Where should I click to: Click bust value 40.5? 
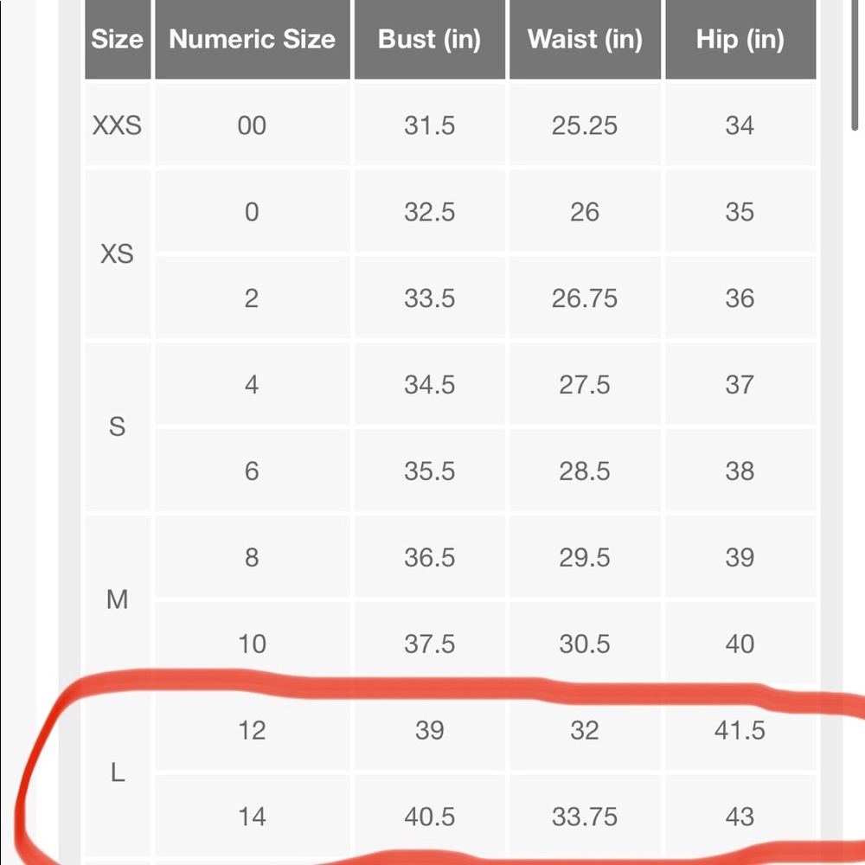[429, 816]
